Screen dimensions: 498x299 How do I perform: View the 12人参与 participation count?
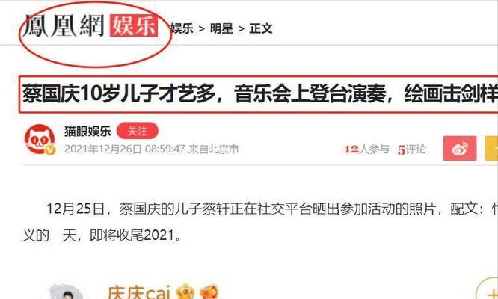pos(366,149)
